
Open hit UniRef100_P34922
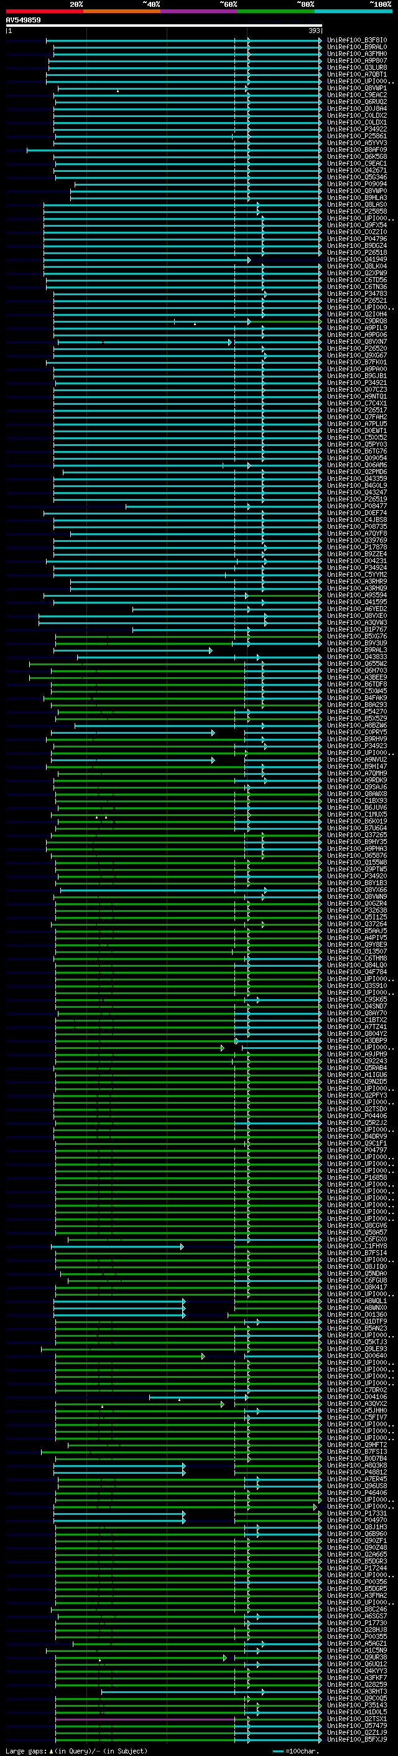(x=357, y=130)
